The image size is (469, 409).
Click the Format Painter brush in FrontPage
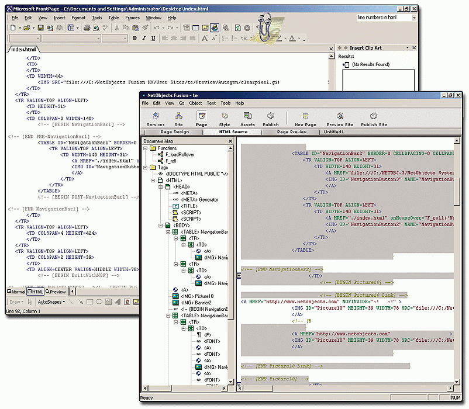[x=145, y=28]
